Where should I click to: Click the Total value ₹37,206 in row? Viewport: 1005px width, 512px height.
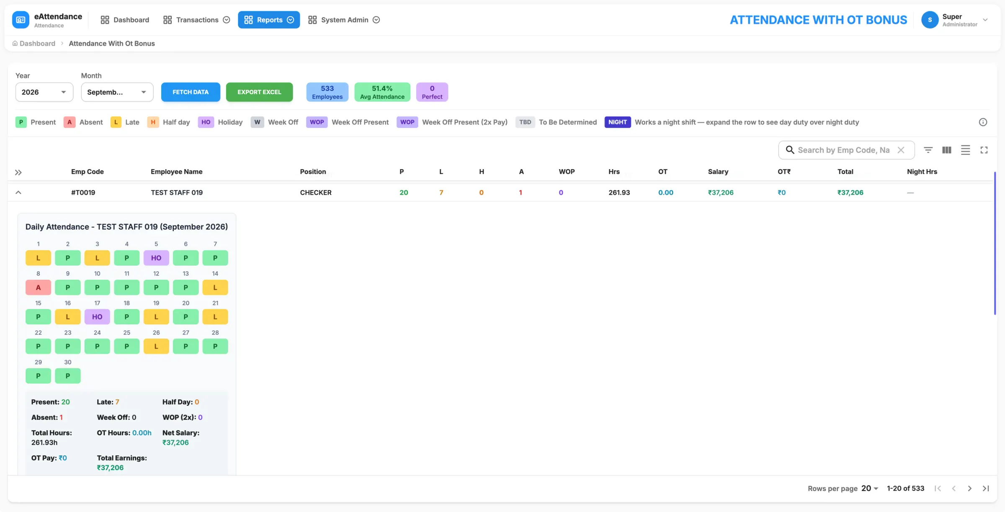click(x=850, y=193)
